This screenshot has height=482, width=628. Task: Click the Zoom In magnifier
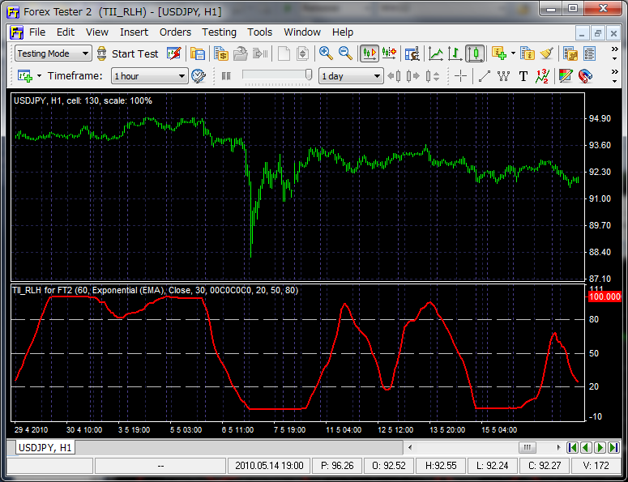[326, 53]
